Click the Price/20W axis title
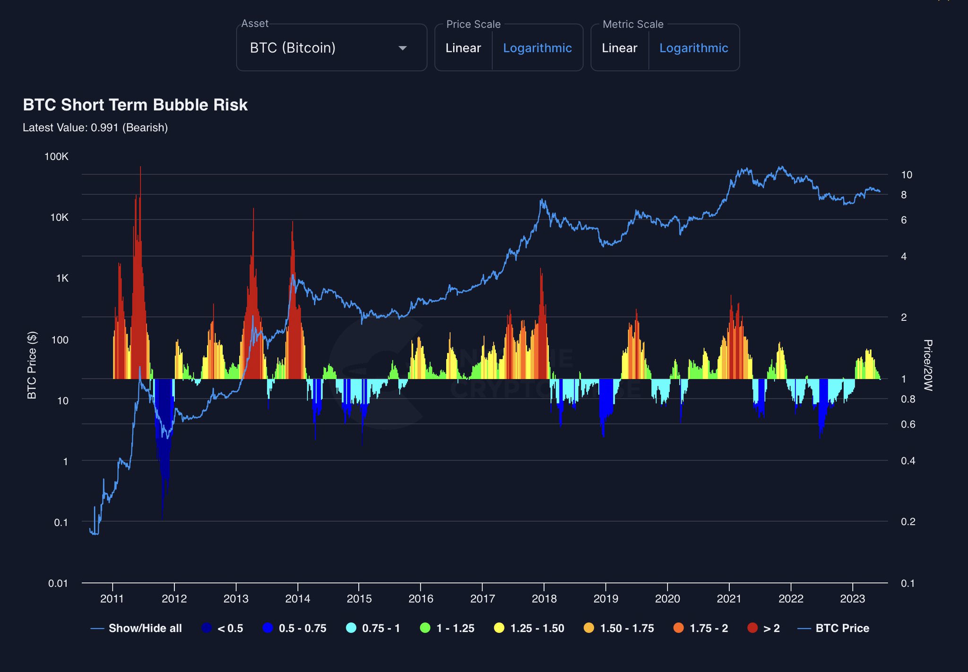This screenshot has height=672, width=968. click(928, 365)
